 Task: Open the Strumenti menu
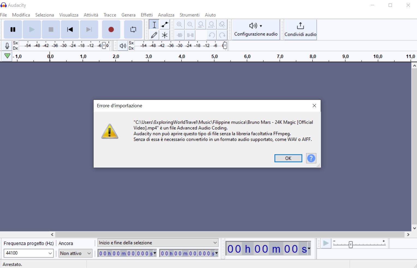(x=189, y=15)
